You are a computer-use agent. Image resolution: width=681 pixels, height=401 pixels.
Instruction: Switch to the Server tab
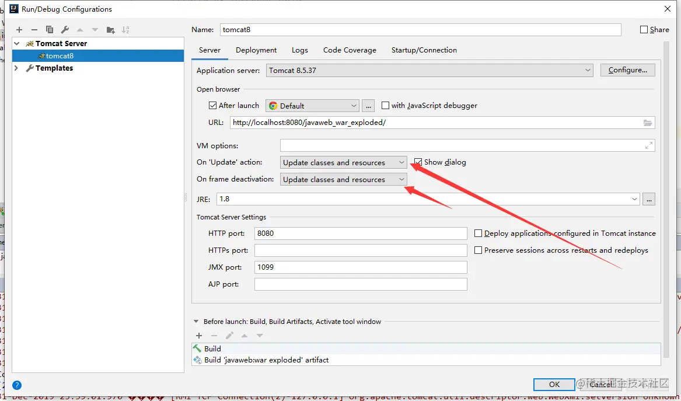[x=209, y=50]
